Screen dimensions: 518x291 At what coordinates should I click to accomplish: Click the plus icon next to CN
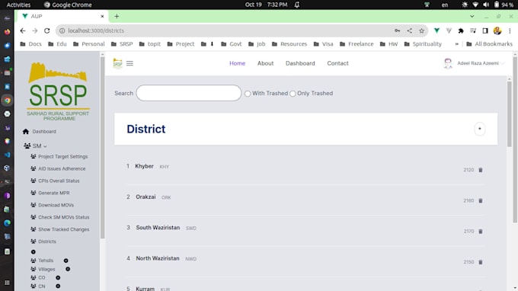(x=58, y=286)
